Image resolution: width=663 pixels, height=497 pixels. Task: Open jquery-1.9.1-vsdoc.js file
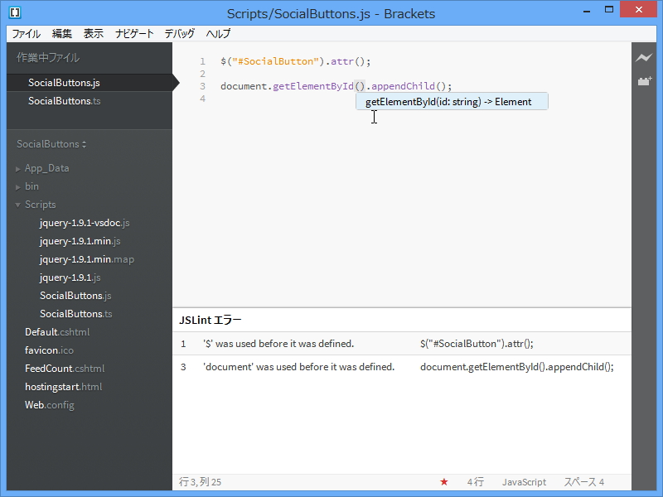85,223
